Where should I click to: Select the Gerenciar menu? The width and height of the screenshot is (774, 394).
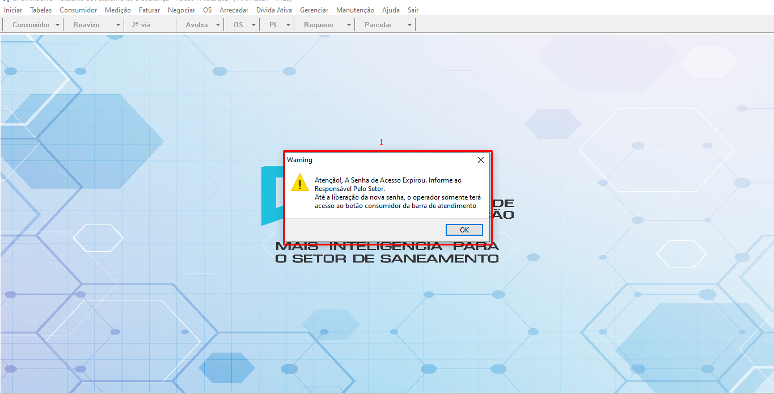coord(314,10)
